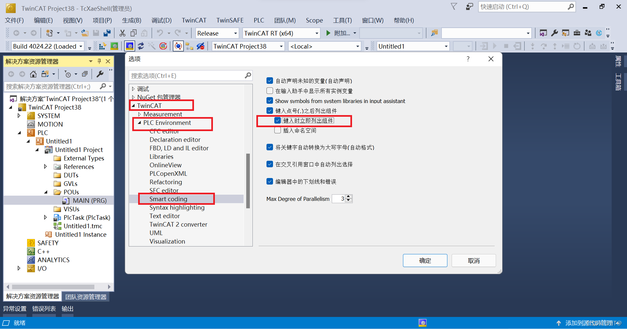Screen dimensions: 627x329
Task: Click Collapse All icon in Solution Explorer
Action: click(85, 74)
